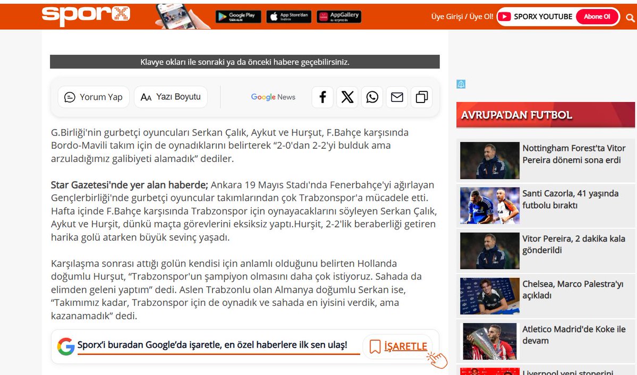
Task: Copy article link with copy icon
Action: click(x=422, y=97)
